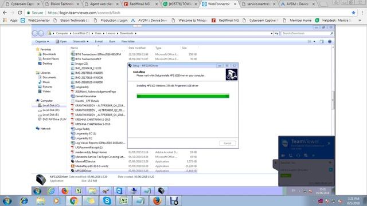Cancel the MFS100Driver setup
Image resolution: width=367 pixels, height=206 pixels.
[228, 143]
